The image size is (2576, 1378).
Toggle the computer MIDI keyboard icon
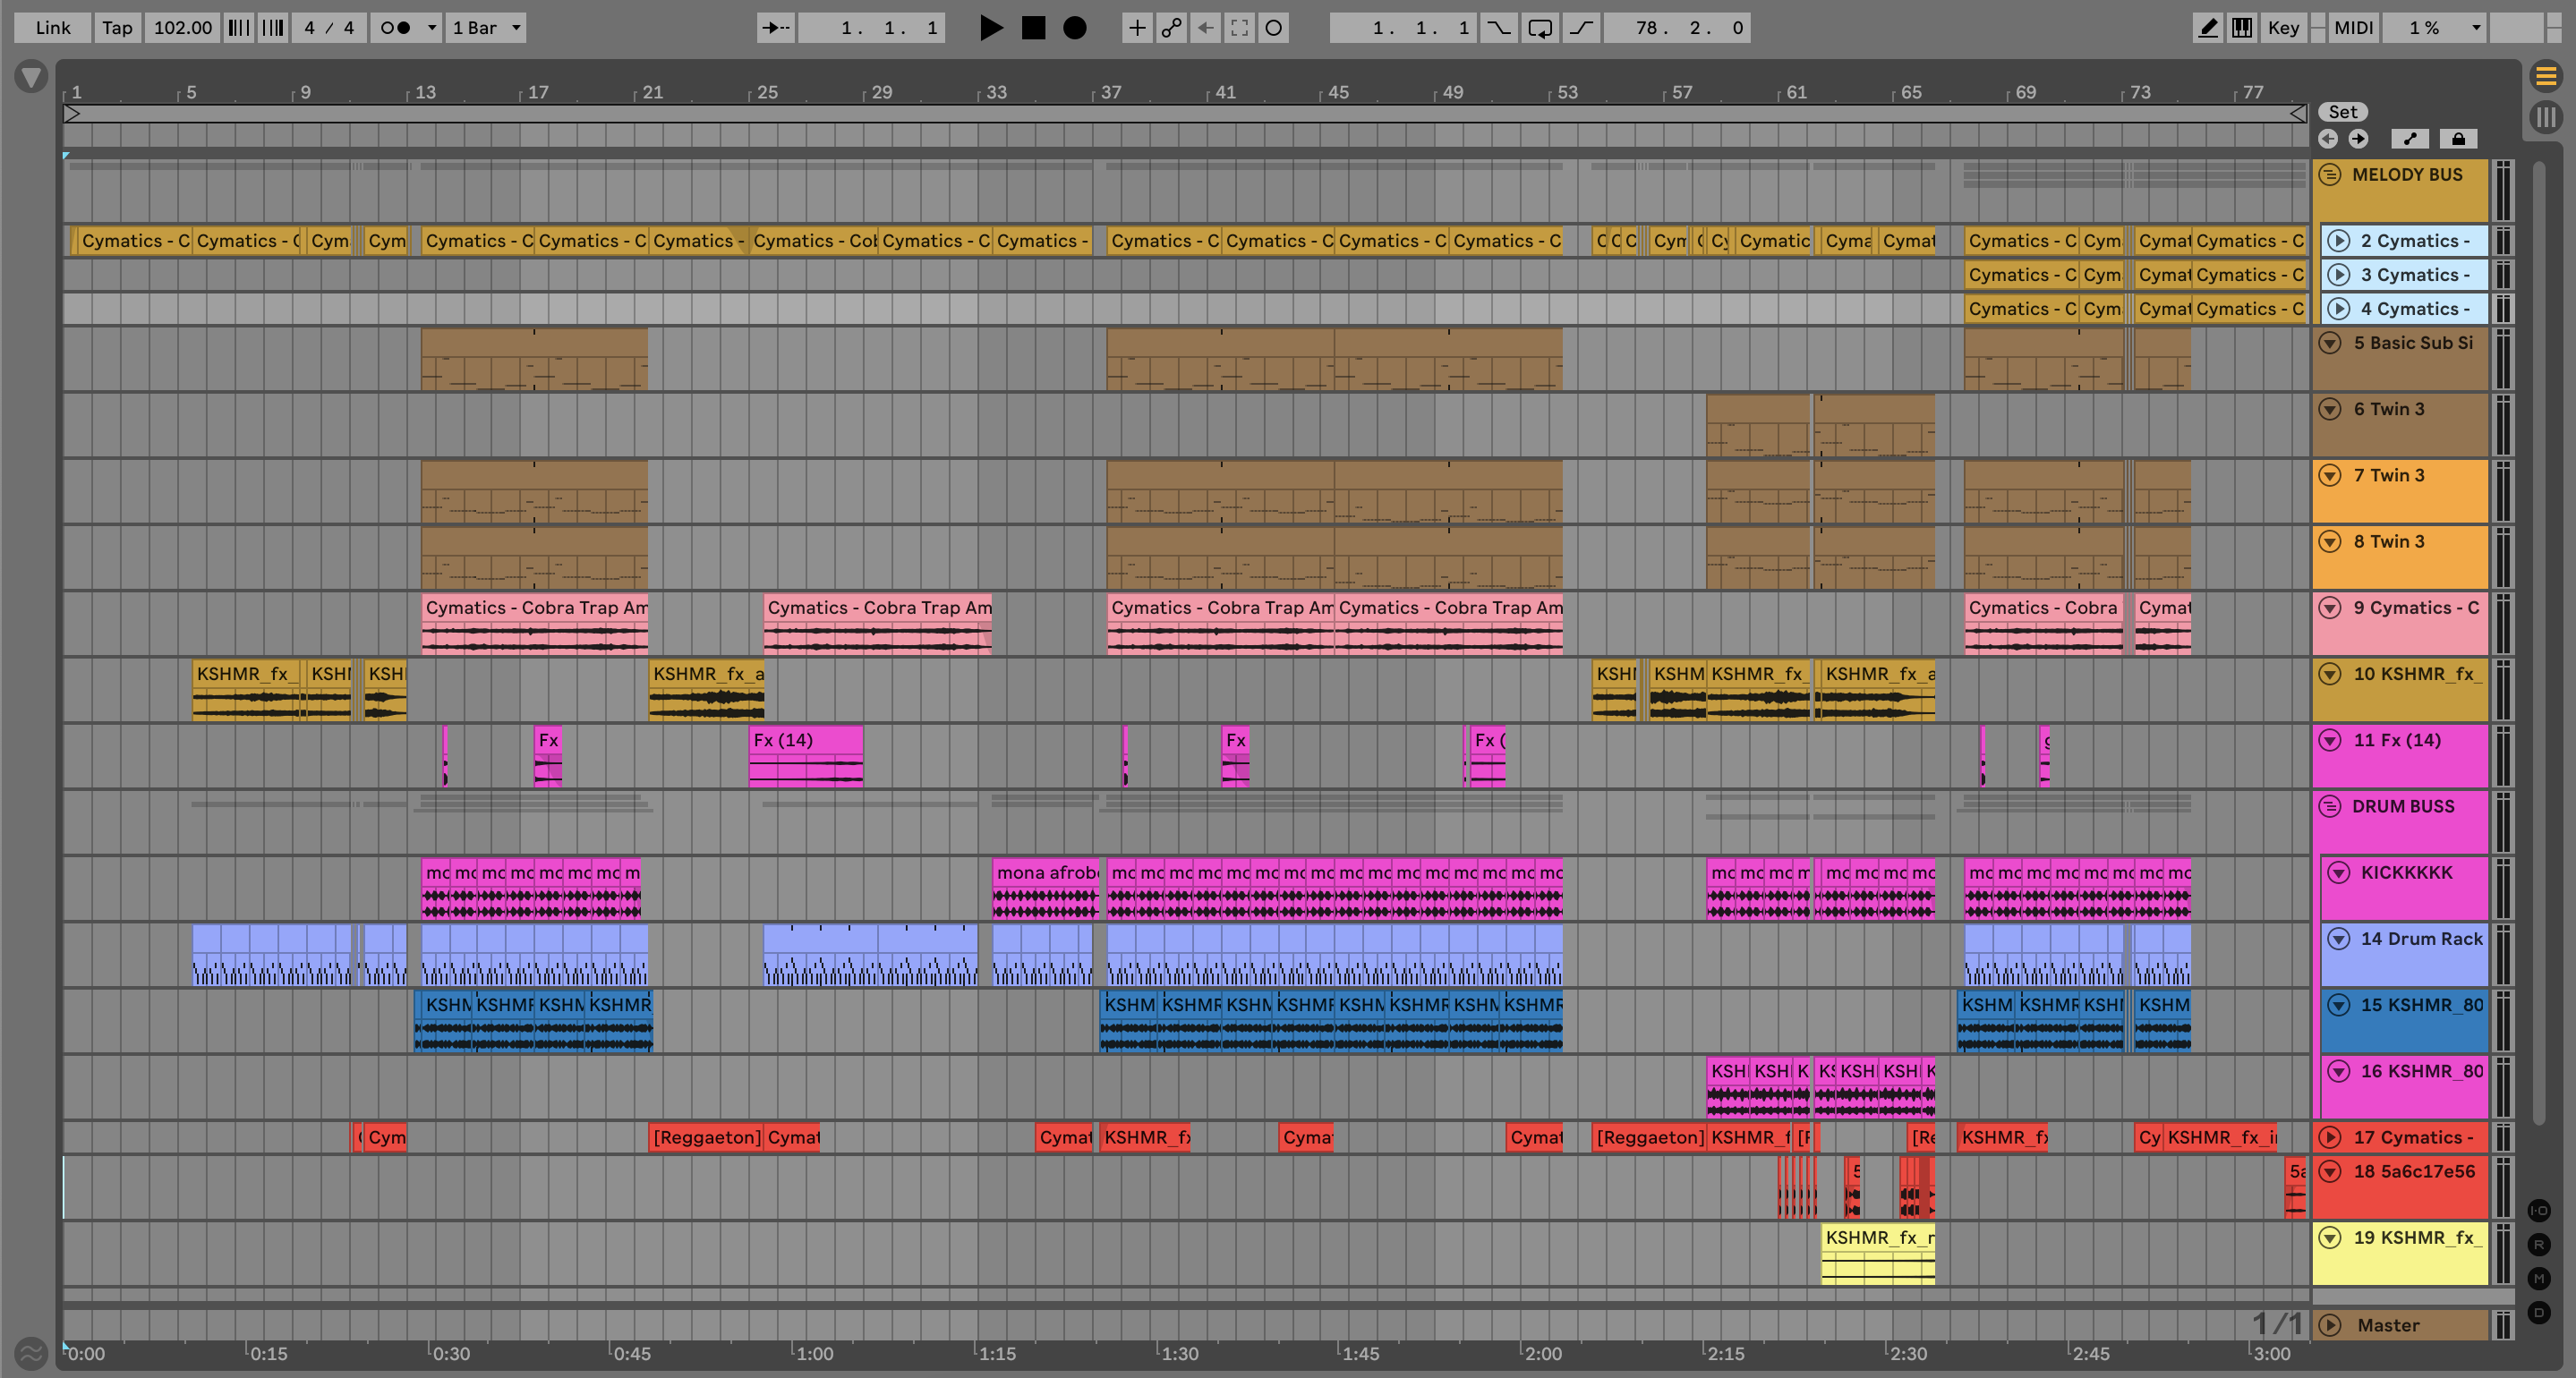point(2242,28)
